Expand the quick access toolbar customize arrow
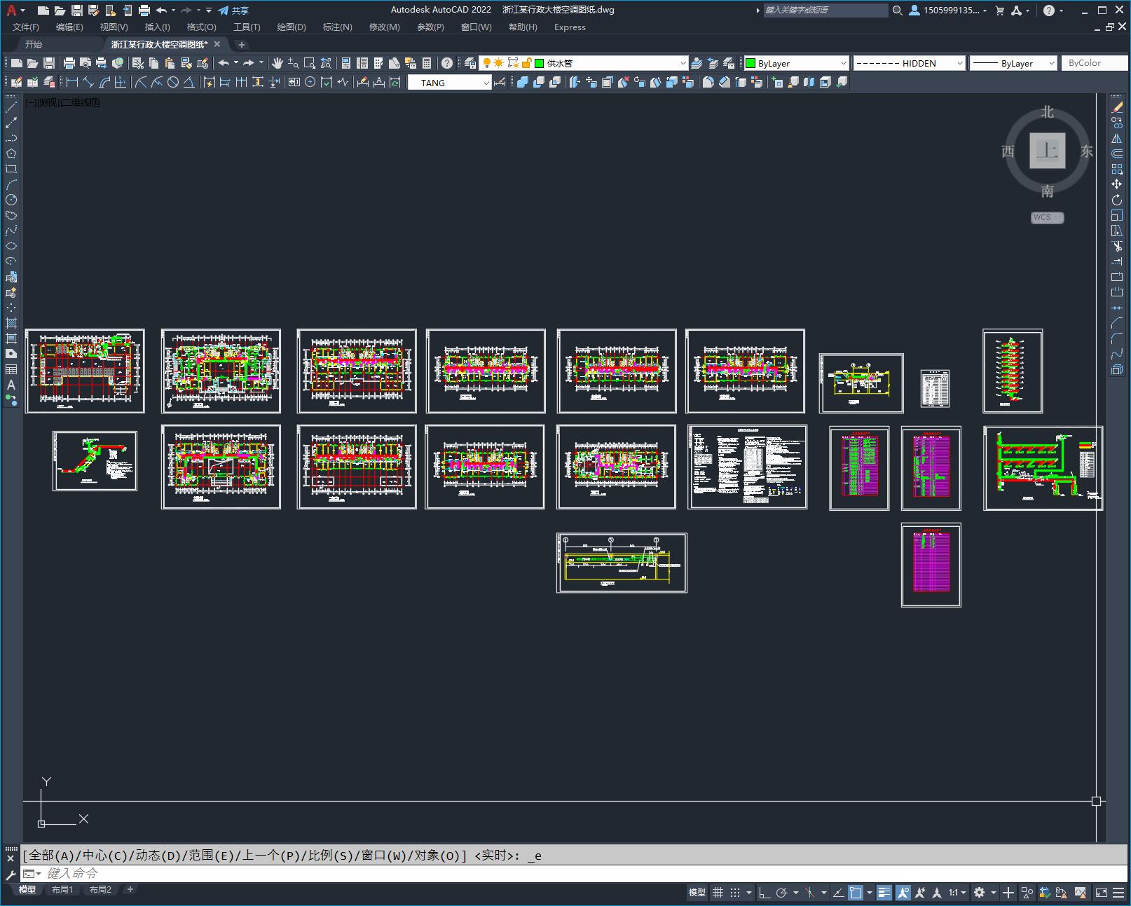Viewport: 1131px width, 906px height. tap(209, 11)
